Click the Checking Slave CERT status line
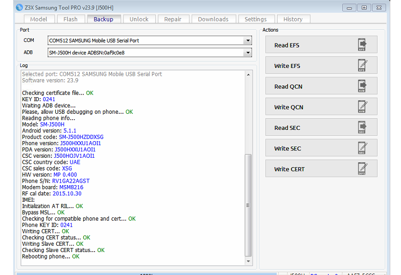Screen dimensions: 401x275 [63, 250]
